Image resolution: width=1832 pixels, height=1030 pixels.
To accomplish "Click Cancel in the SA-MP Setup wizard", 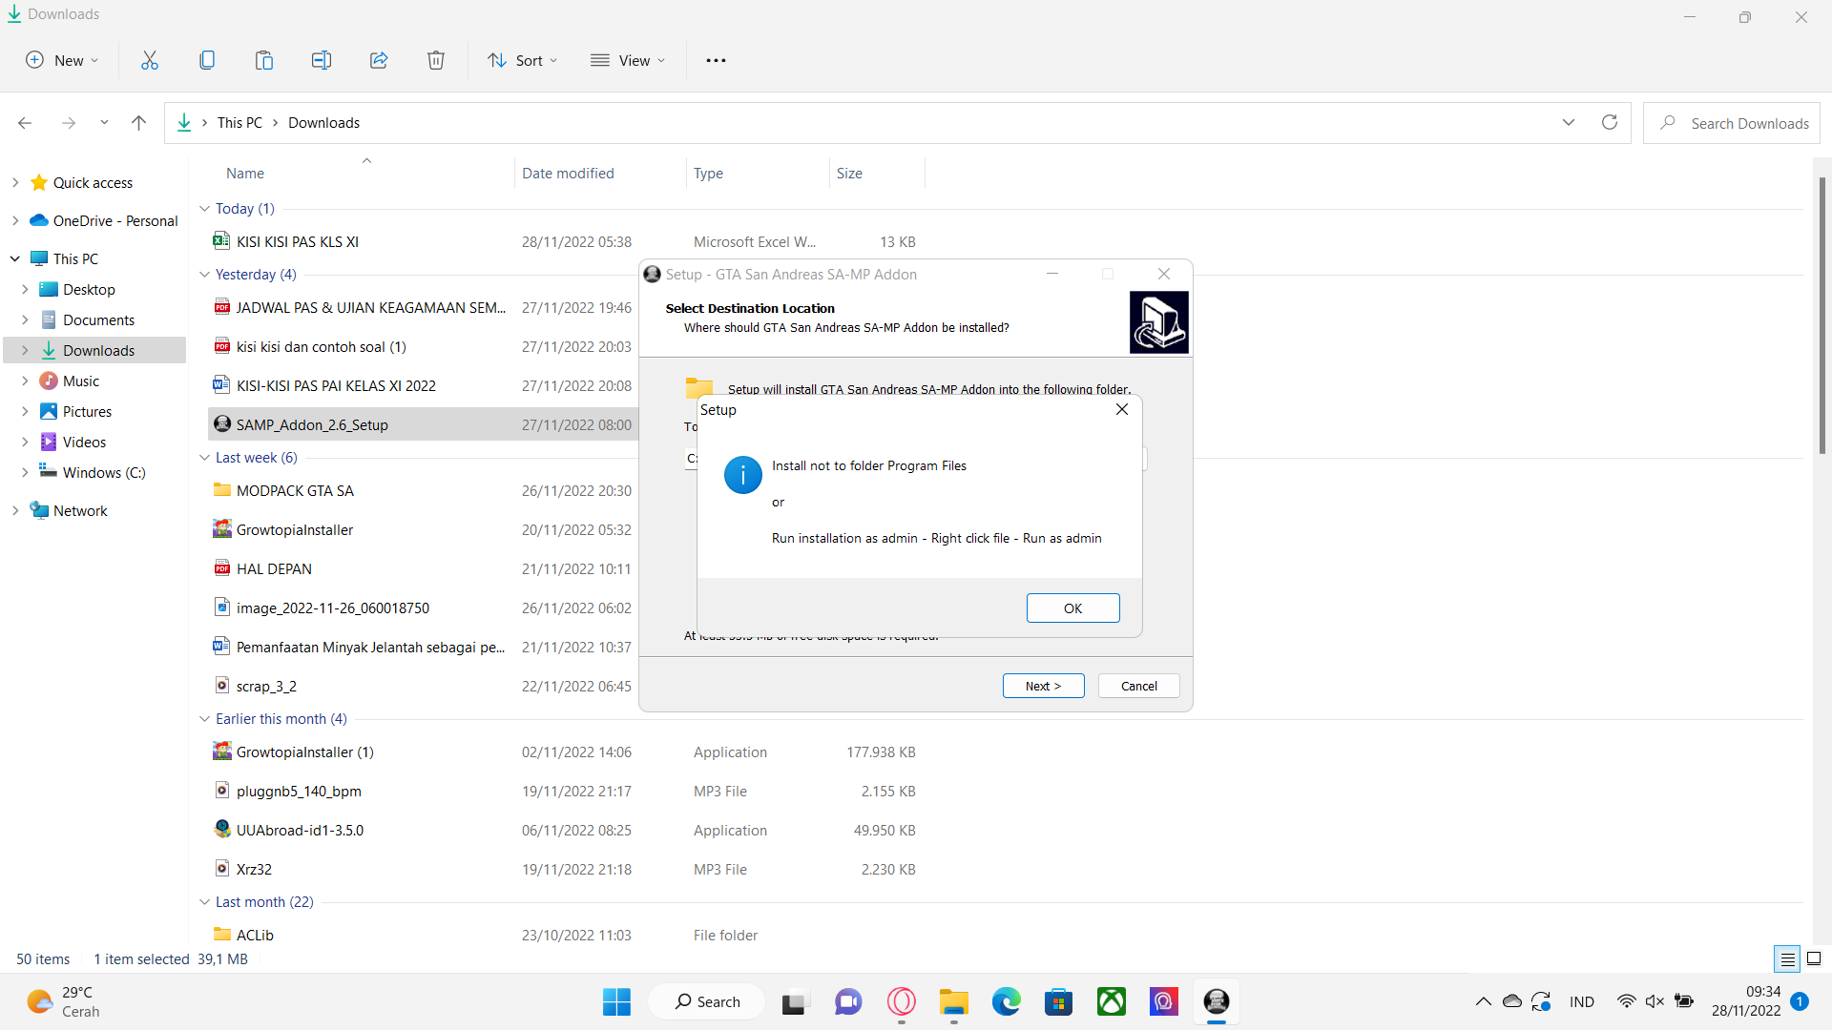I will coord(1138,686).
